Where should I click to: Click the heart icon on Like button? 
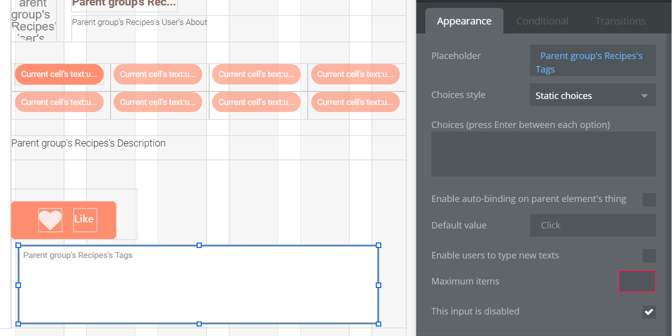coord(50,220)
